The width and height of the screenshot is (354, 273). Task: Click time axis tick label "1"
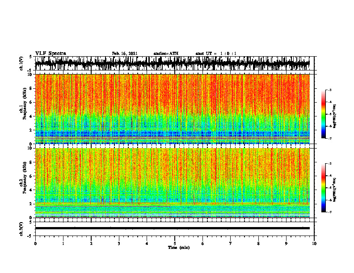click(x=63, y=244)
